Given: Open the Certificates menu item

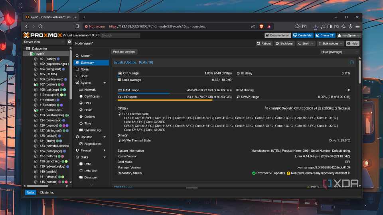Looking at the screenshot, I should click(91, 96).
